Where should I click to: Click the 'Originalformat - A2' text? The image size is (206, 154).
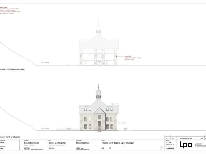click(170, 144)
